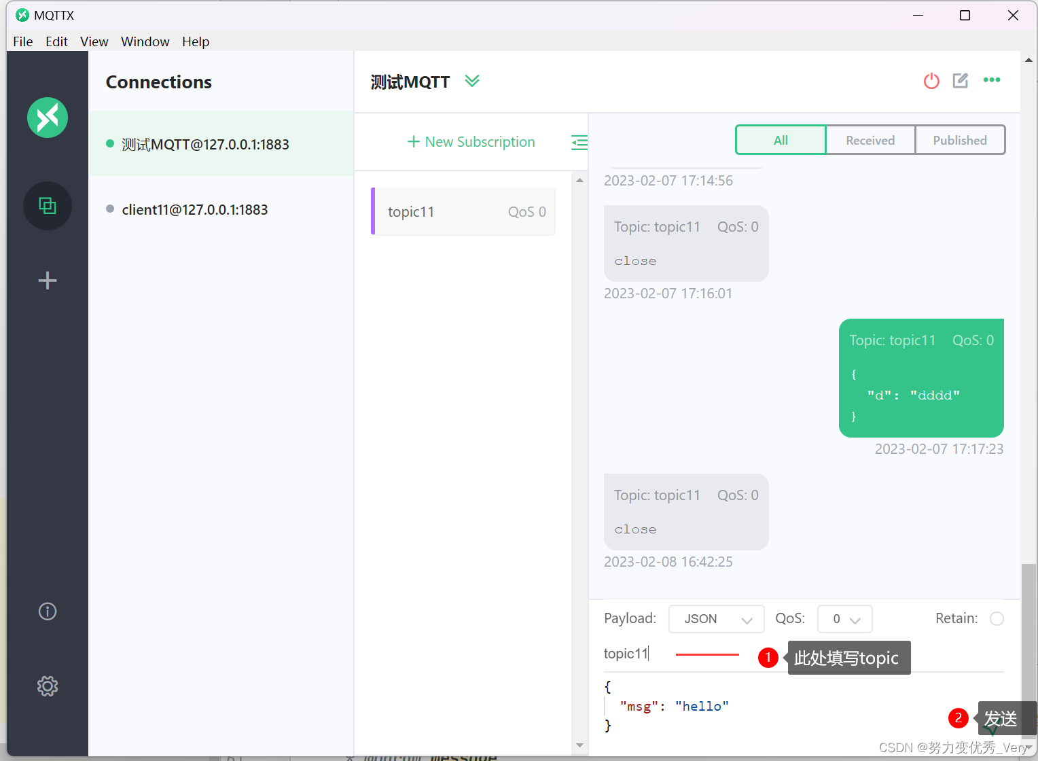Select the topic11 subscription item
The height and width of the screenshot is (761, 1038).
[463, 211]
